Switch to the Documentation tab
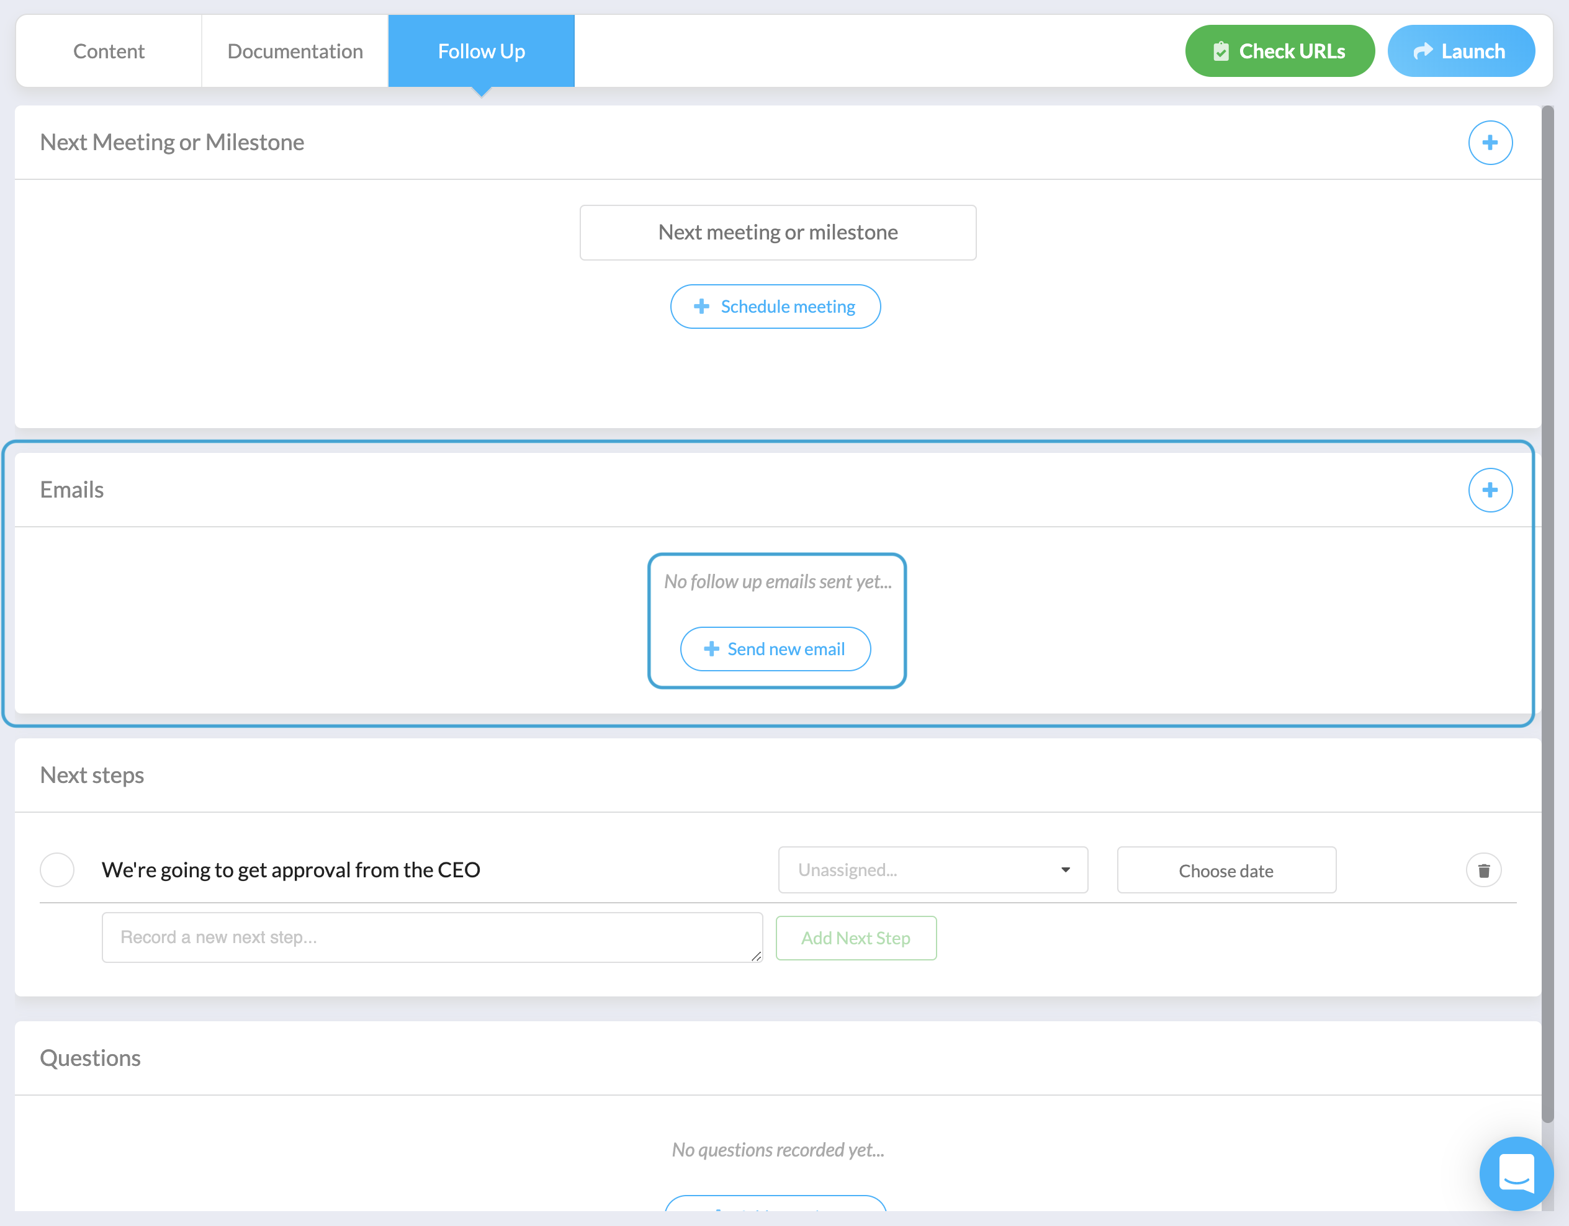The image size is (1569, 1226). coord(295,51)
